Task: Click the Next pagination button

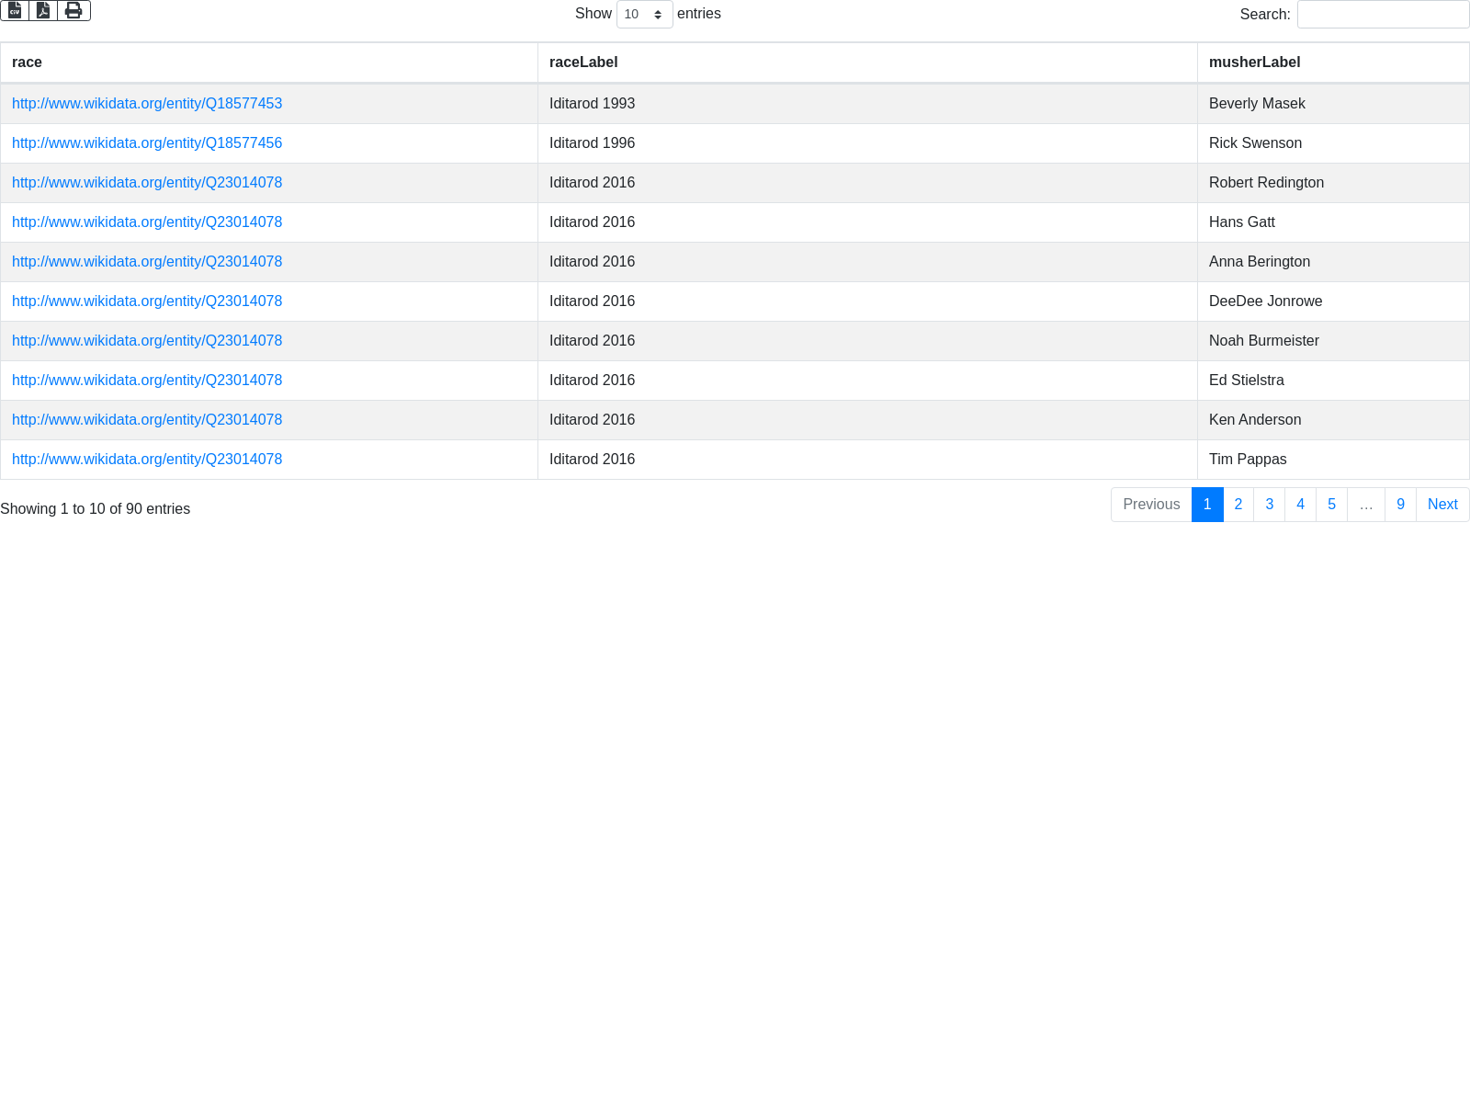Action: 1442,505
